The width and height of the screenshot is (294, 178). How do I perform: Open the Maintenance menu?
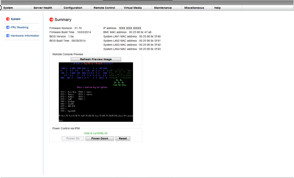tap(164, 8)
